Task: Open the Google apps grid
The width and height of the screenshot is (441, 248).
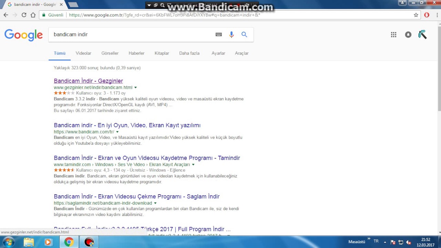Action: point(393,34)
